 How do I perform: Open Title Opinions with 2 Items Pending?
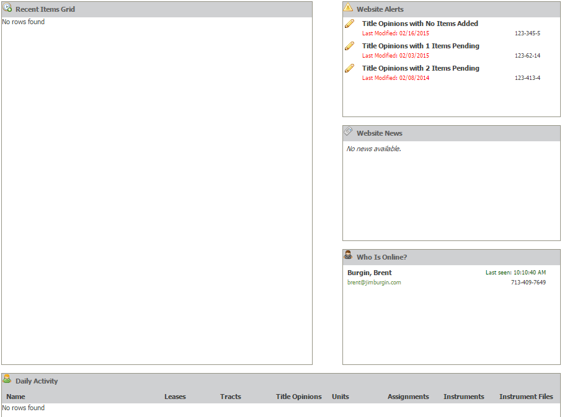tap(421, 68)
